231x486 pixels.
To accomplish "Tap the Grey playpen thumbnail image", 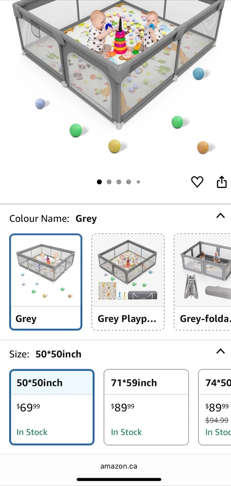I will 46,271.
